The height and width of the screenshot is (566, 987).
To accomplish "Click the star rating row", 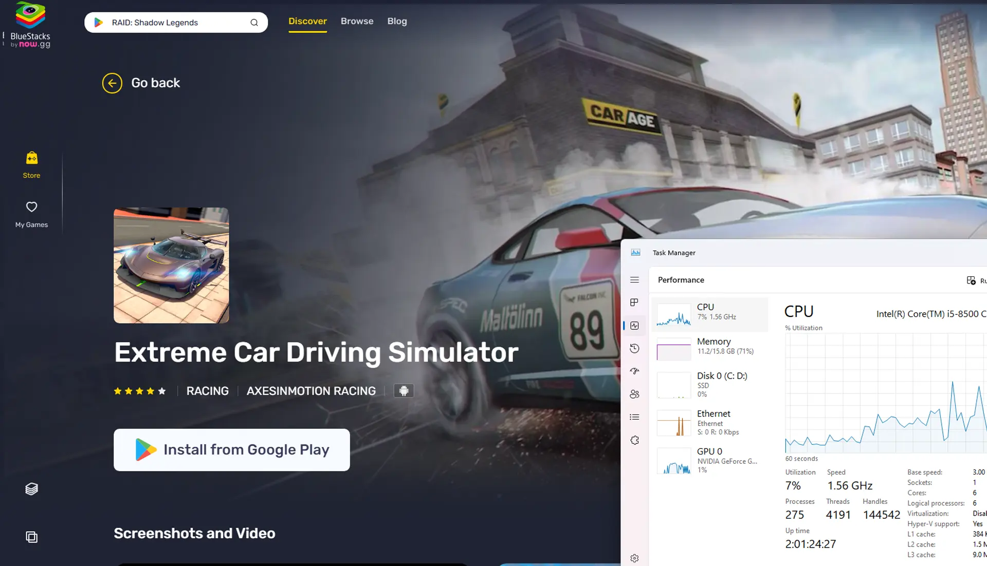I will 140,391.
